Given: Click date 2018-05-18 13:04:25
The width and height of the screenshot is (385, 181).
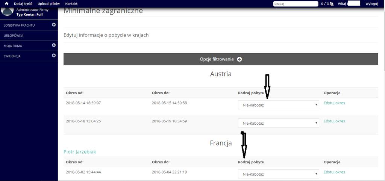Looking at the screenshot, I should point(83,121).
